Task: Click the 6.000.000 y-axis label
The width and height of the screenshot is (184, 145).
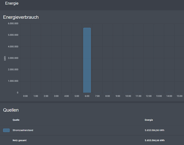Action: coord(13,23)
